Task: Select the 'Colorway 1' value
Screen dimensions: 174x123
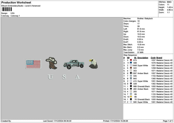Action: [15, 16]
